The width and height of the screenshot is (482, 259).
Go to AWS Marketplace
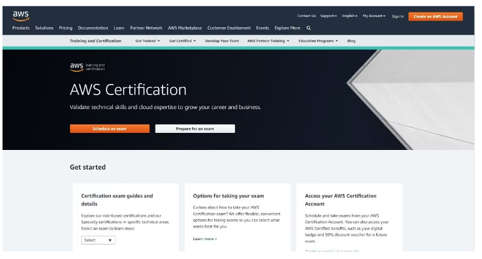(x=185, y=28)
